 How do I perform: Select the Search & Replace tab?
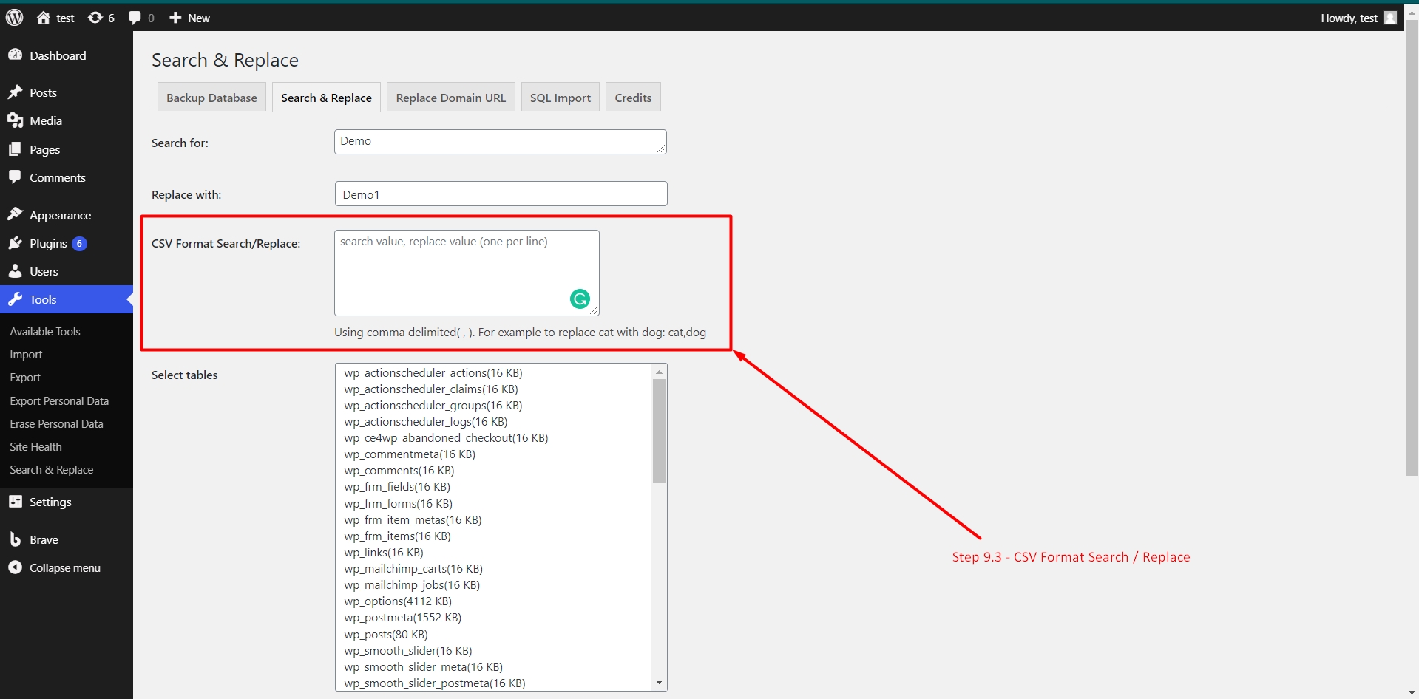pyautogui.click(x=326, y=98)
